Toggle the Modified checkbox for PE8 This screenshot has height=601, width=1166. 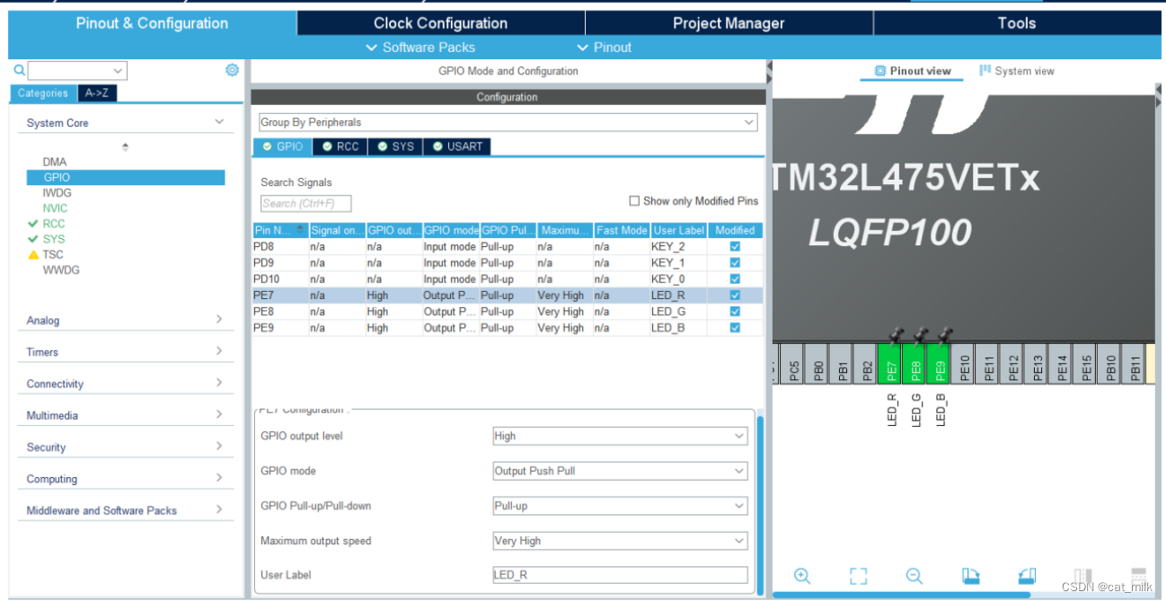[735, 311]
